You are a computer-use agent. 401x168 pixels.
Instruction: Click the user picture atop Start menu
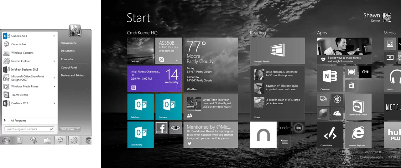pos(75,31)
